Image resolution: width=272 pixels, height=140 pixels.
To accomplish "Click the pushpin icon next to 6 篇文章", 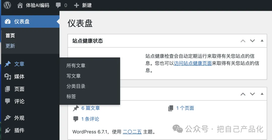I will coord(76,108).
